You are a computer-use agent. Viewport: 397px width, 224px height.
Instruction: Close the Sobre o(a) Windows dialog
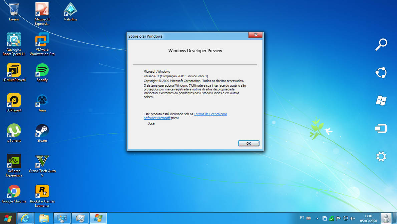(256, 35)
